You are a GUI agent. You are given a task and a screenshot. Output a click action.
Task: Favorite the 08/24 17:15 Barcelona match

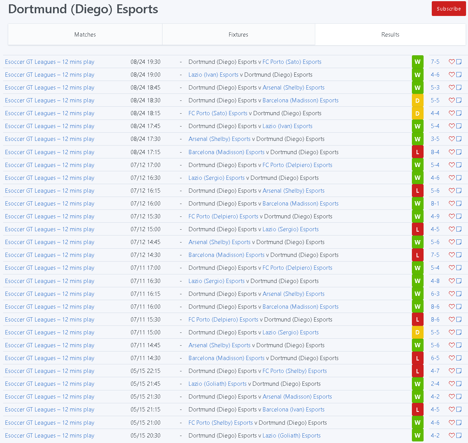tap(452, 152)
